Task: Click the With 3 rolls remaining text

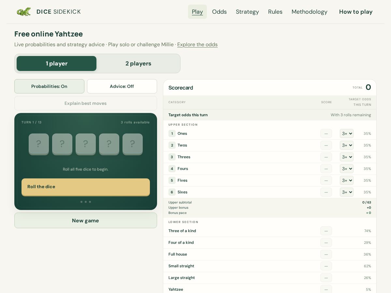Action: pos(351,115)
